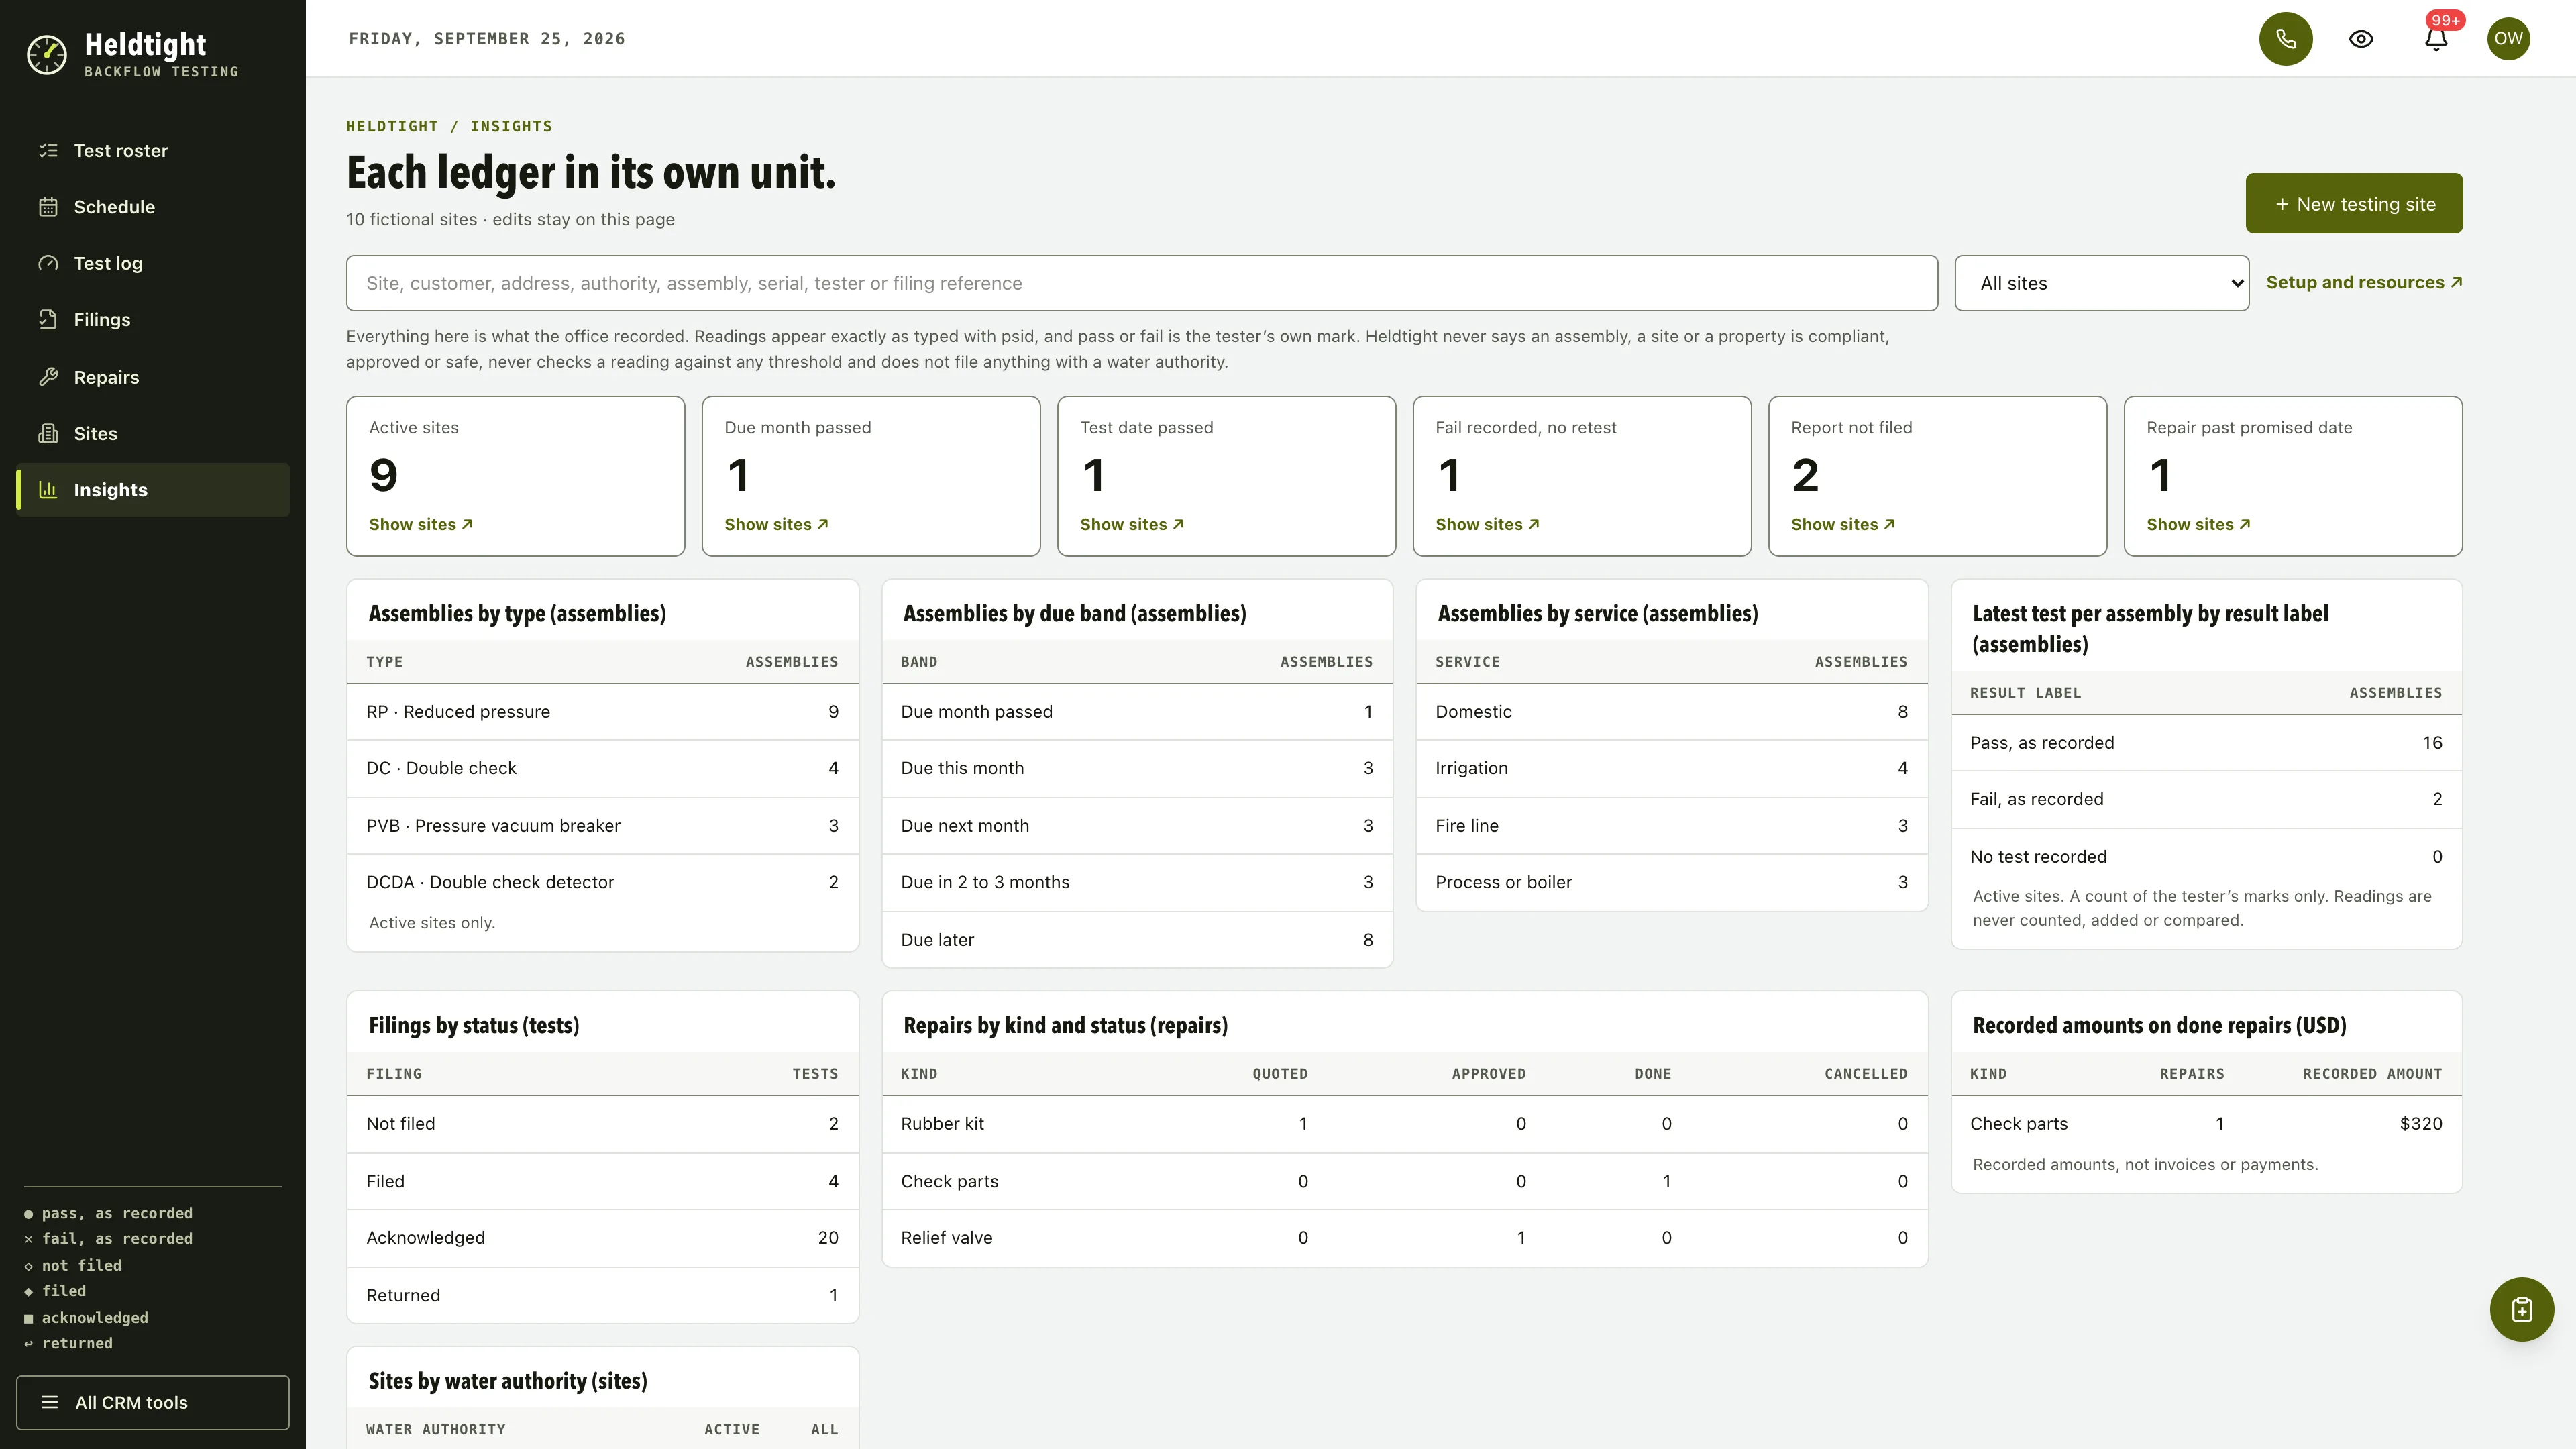
Task: Click the Test roster checklist icon
Action: click(x=48, y=151)
